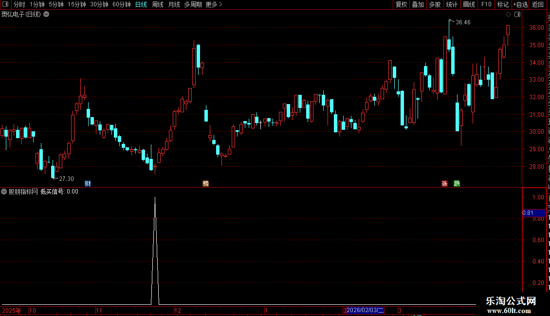Expand the 更多 periods menu

click(x=214, y=4)
